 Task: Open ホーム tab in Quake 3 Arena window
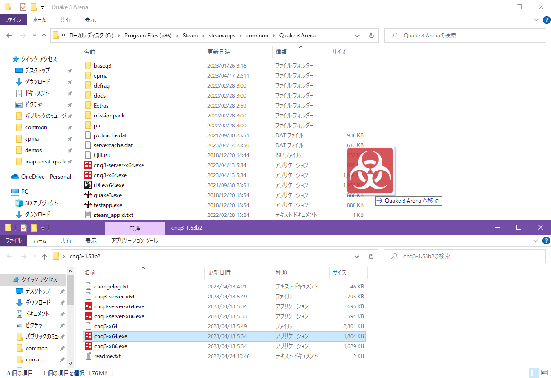39,20
